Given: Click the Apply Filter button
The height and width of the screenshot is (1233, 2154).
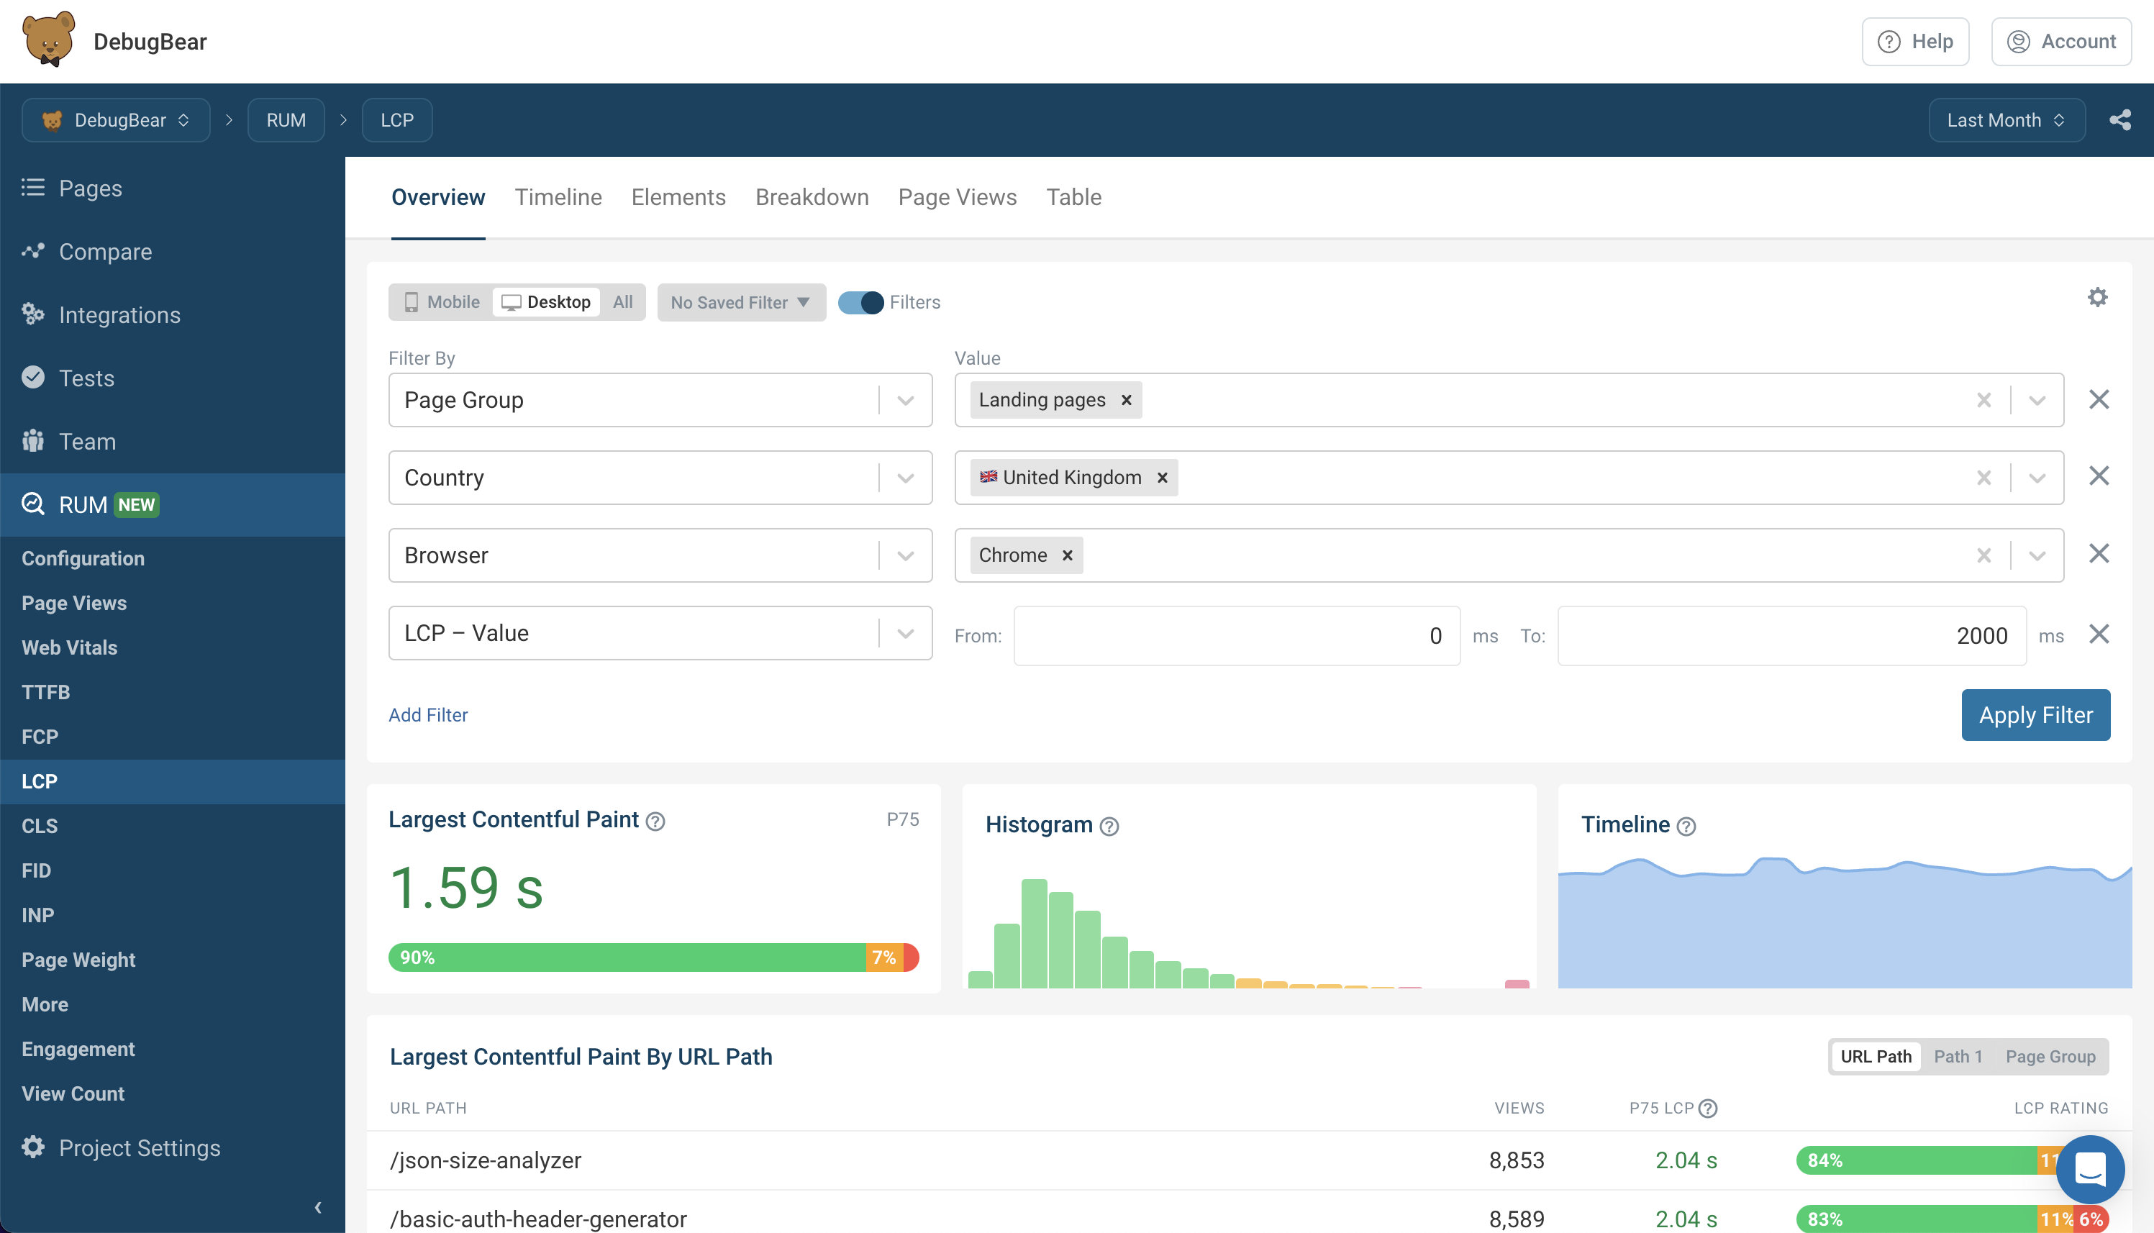Looking at the screenshot, I should click(x=2035, y=715).
